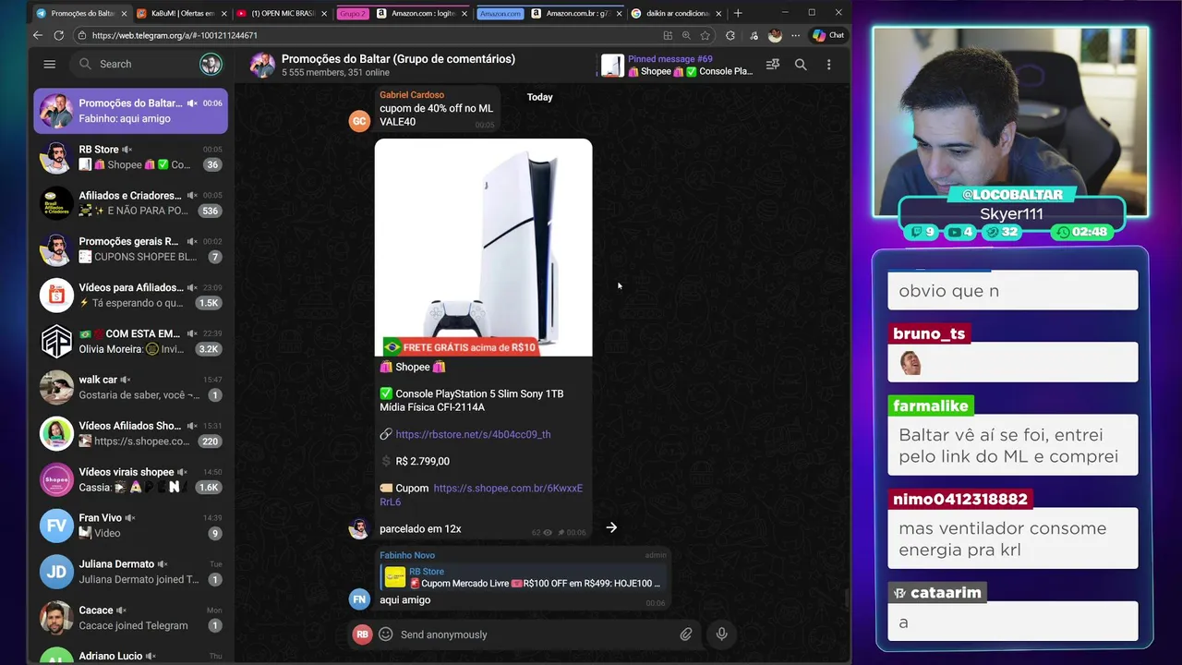1182x665 pixels.
Task: Open the pinned messages list icon
Action: [x=773, y=65]
